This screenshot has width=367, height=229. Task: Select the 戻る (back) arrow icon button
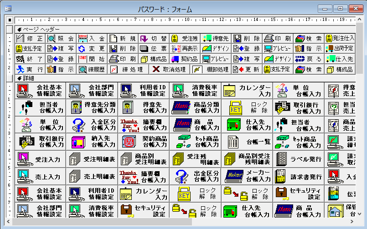pos(309,59)
